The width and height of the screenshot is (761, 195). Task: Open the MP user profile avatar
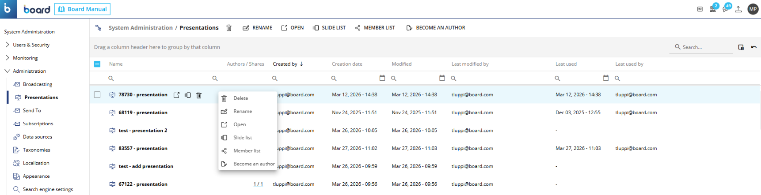pos(753,9)
